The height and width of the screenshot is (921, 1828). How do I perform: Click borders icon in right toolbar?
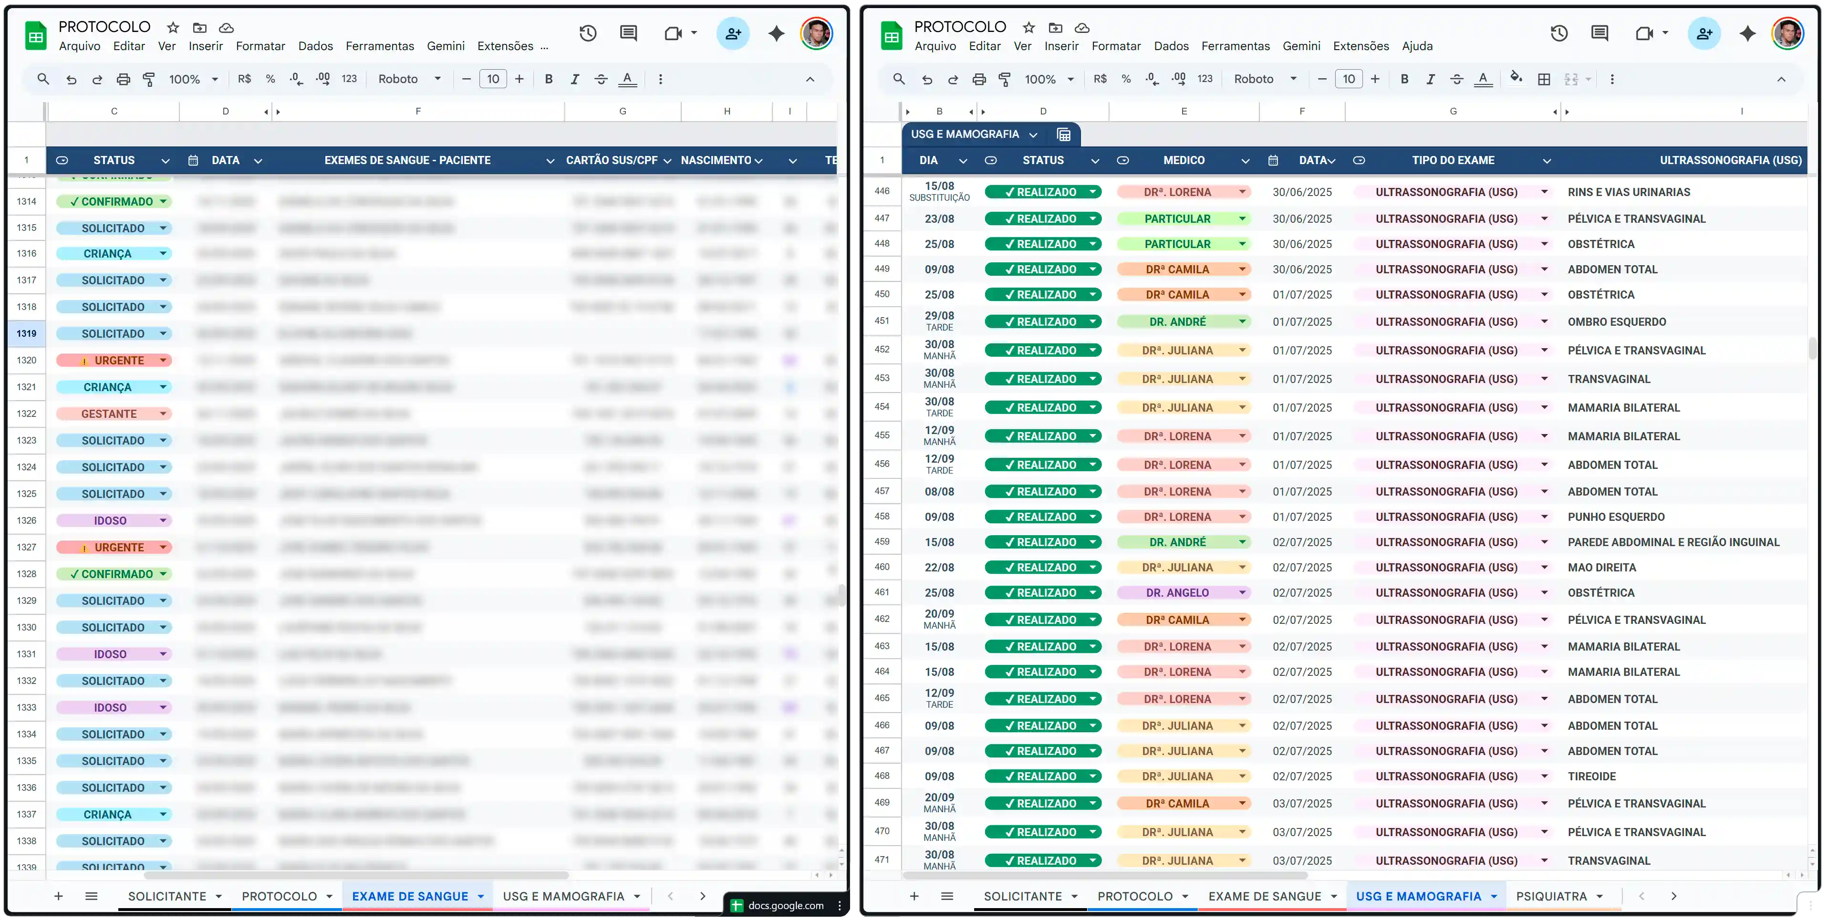click(1543, 79)
